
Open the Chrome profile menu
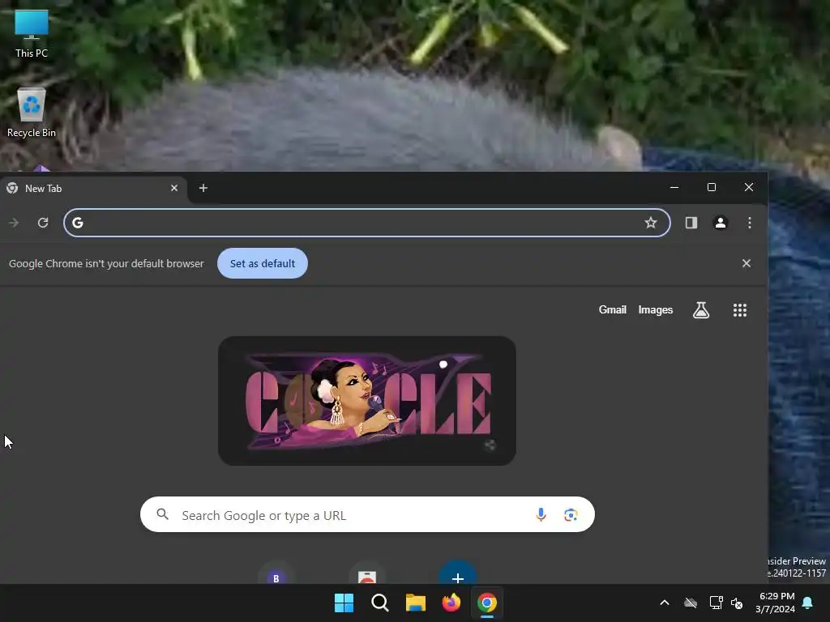(721, 223)
